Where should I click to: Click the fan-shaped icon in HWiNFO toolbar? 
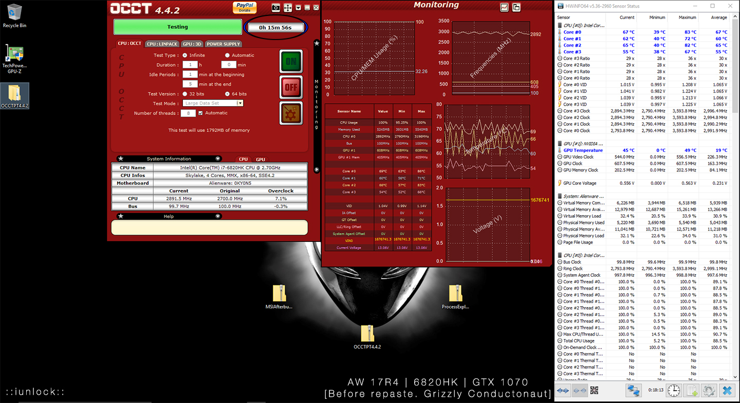coord(594,390)
